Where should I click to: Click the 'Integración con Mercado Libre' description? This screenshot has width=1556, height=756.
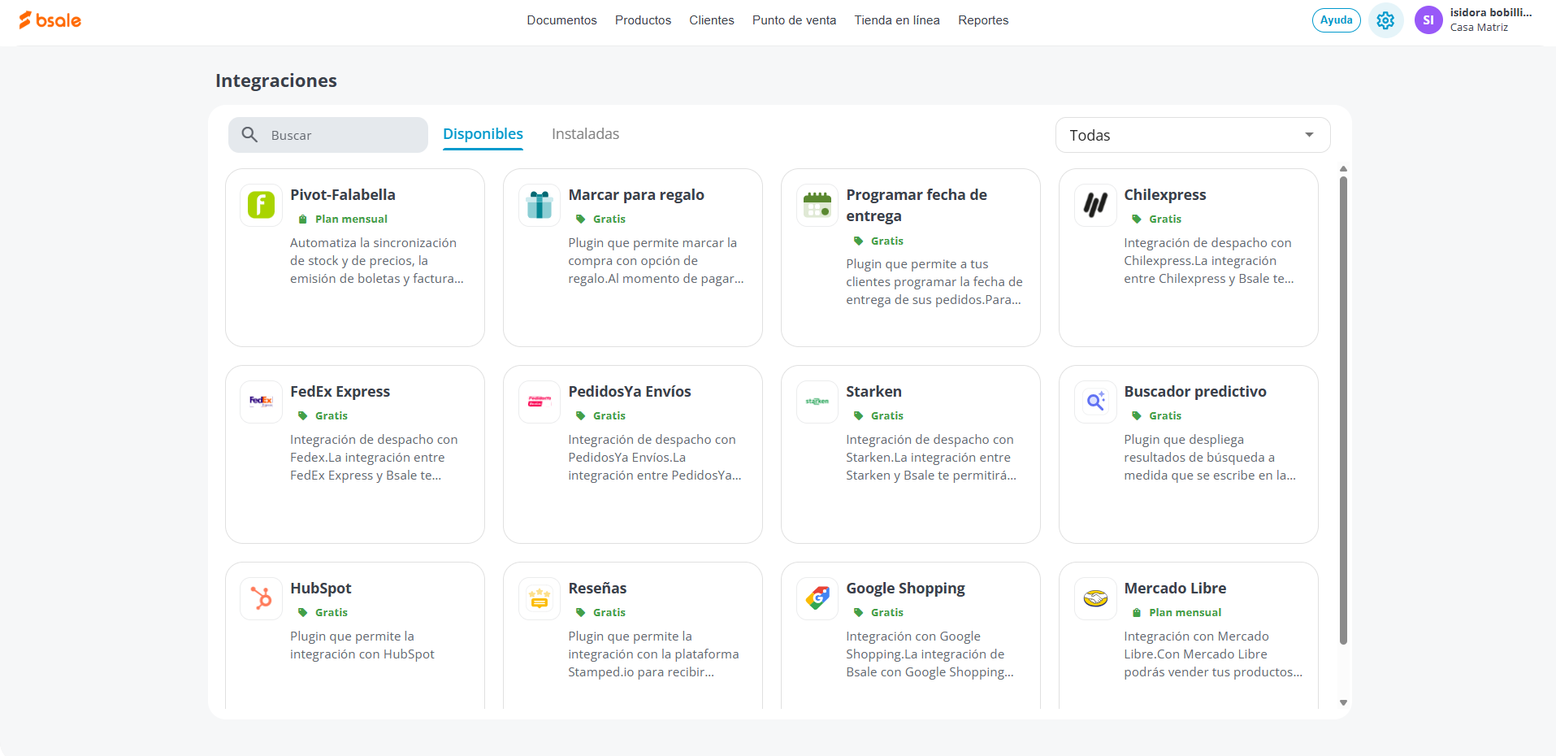tap(1213, 654)
